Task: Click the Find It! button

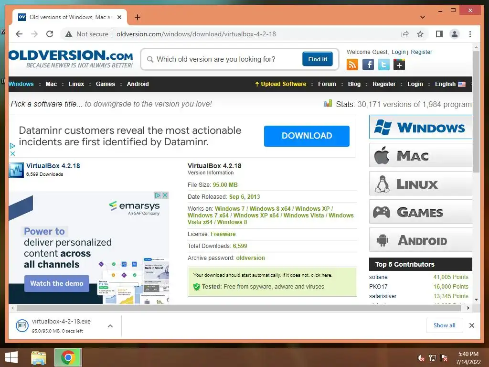Action: tap(318, 59)
